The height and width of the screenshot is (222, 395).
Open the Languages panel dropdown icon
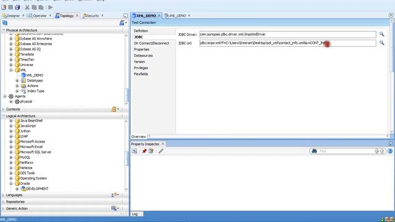(x=115, y=195)
